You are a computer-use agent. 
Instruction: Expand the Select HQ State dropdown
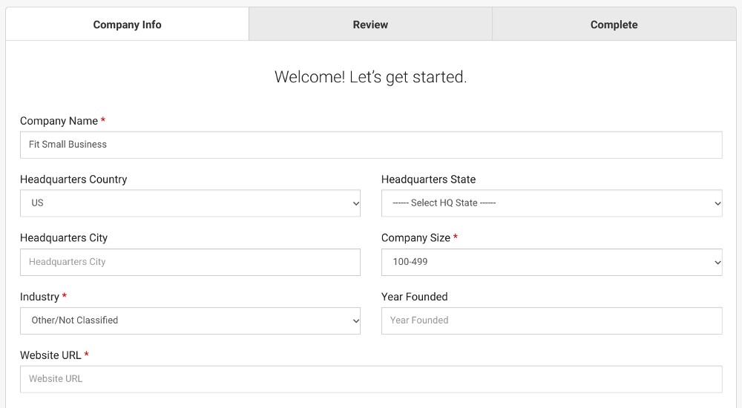(552, 203)
